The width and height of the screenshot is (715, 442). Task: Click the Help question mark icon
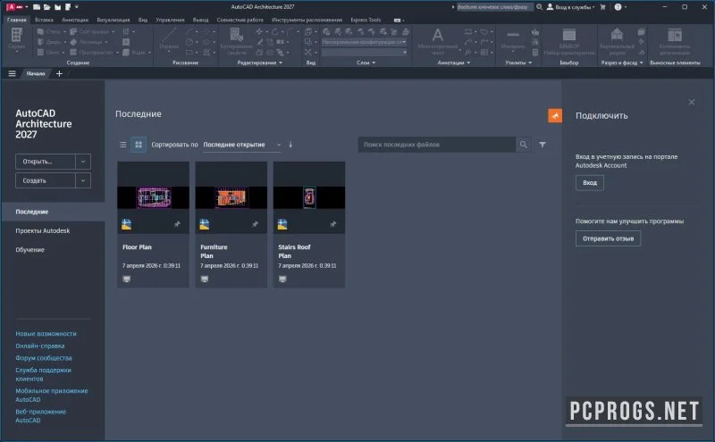[618, 7]
